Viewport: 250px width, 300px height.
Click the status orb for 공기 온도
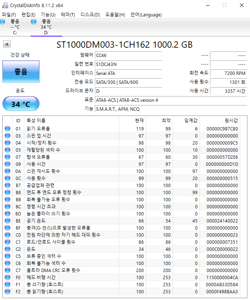pyautogui.click(x=7, y=221)
